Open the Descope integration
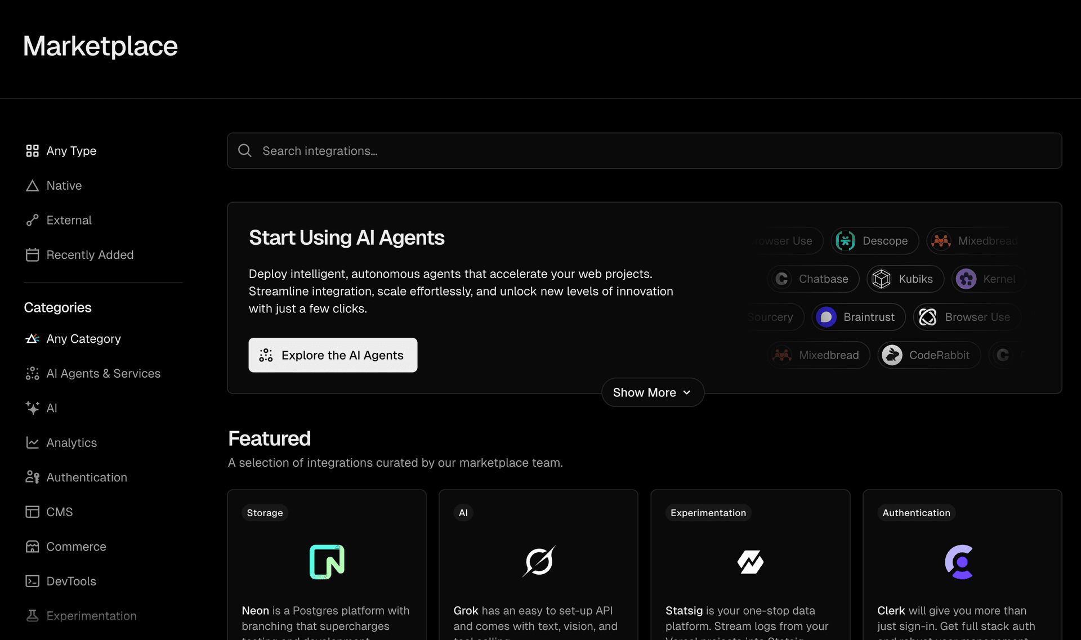 pos(874,240)
